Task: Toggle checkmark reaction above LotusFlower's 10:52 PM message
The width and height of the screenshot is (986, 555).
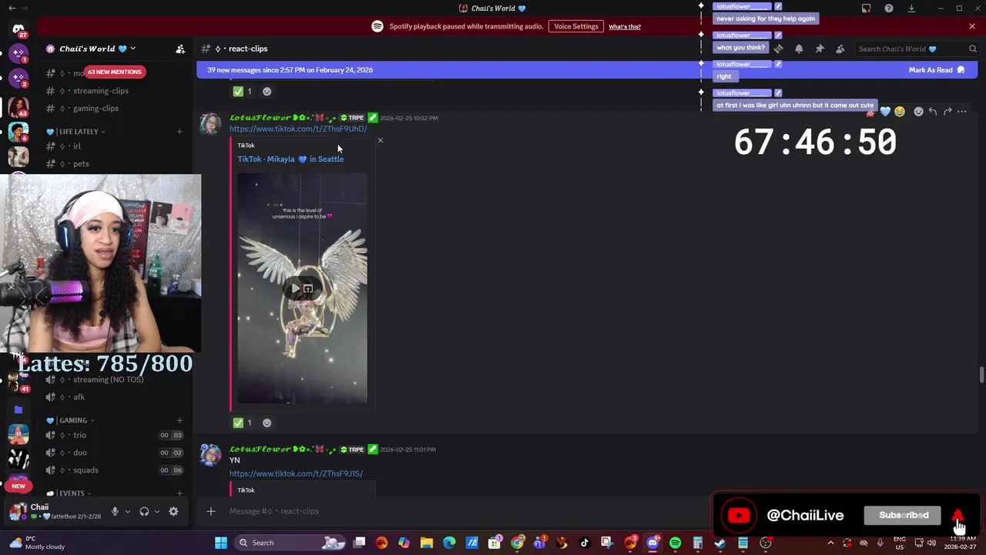Action: coord(242,91)
